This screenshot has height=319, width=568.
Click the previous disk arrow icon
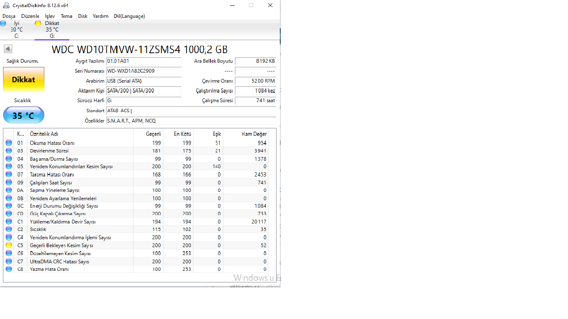pyautogui.click(x=8, y=49)
